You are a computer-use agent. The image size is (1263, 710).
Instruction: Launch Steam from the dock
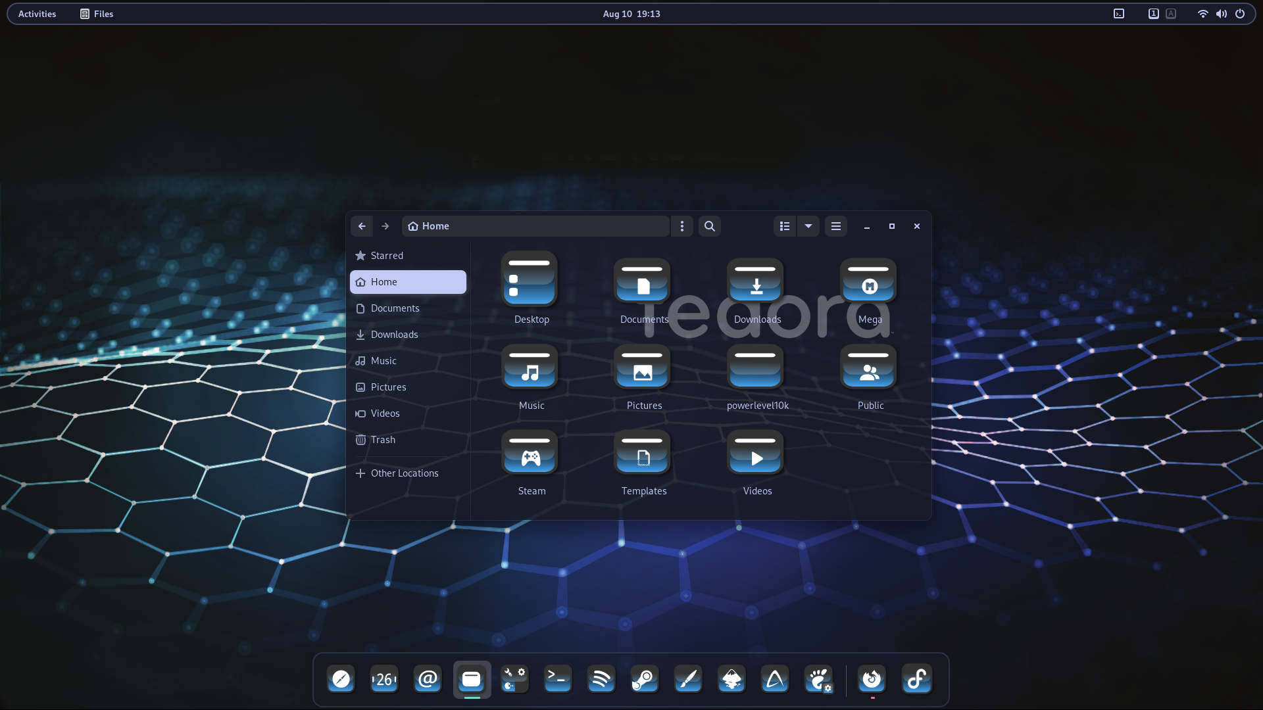pyautogui.click(x=645, y=679)
